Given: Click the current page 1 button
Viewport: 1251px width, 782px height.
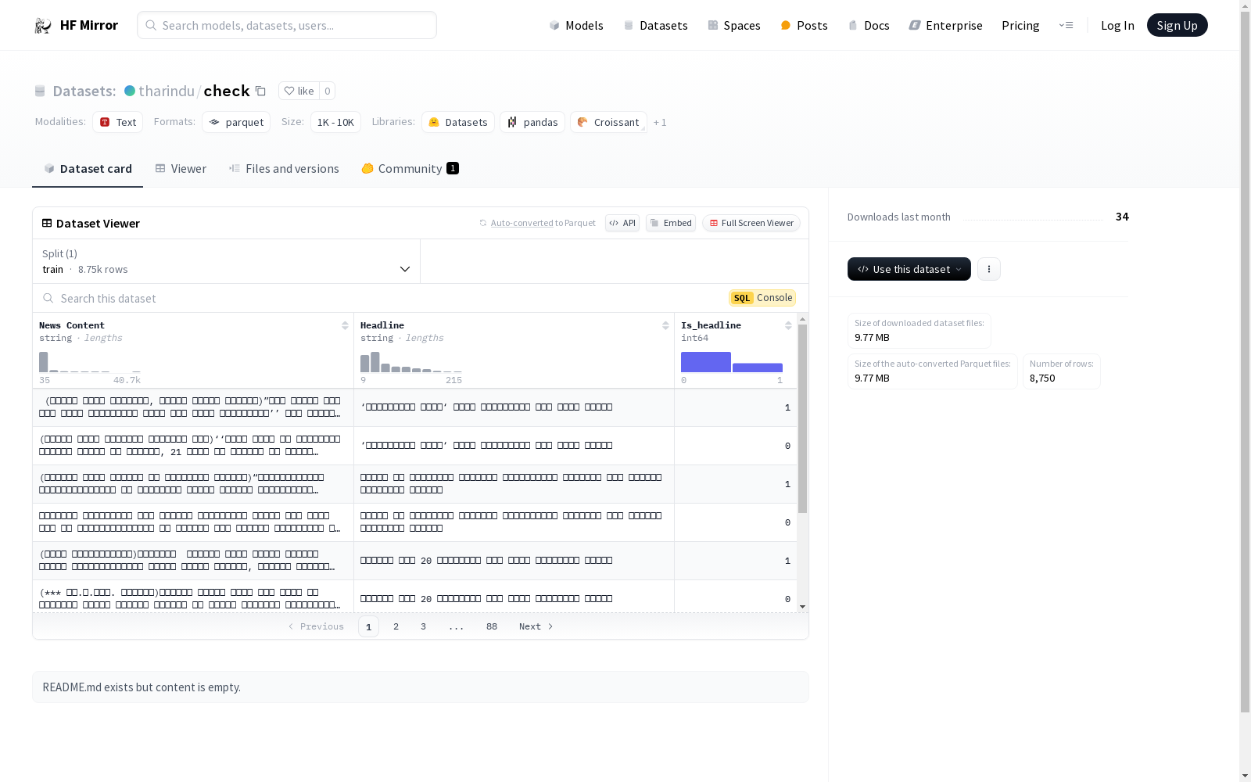Looking at the screenshot, I should (368, 626).
